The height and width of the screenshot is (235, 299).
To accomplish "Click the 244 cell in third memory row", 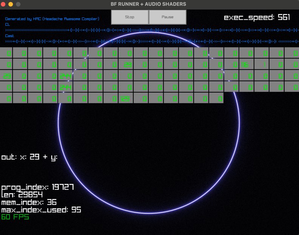I will click(65, 76).
